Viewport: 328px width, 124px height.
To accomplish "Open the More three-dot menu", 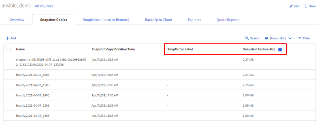I will tap(306, 6).
